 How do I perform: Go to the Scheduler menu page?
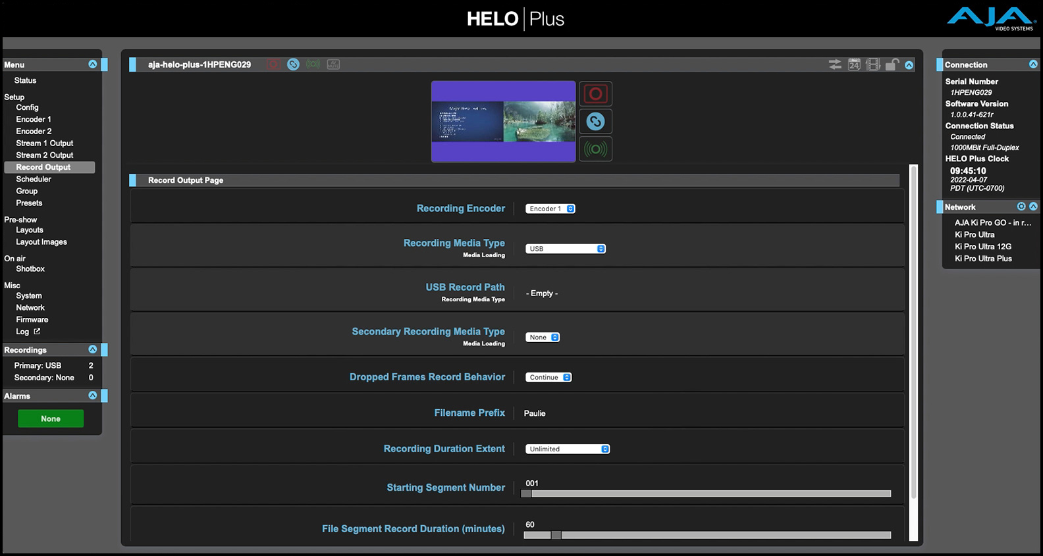pos(34,179)
